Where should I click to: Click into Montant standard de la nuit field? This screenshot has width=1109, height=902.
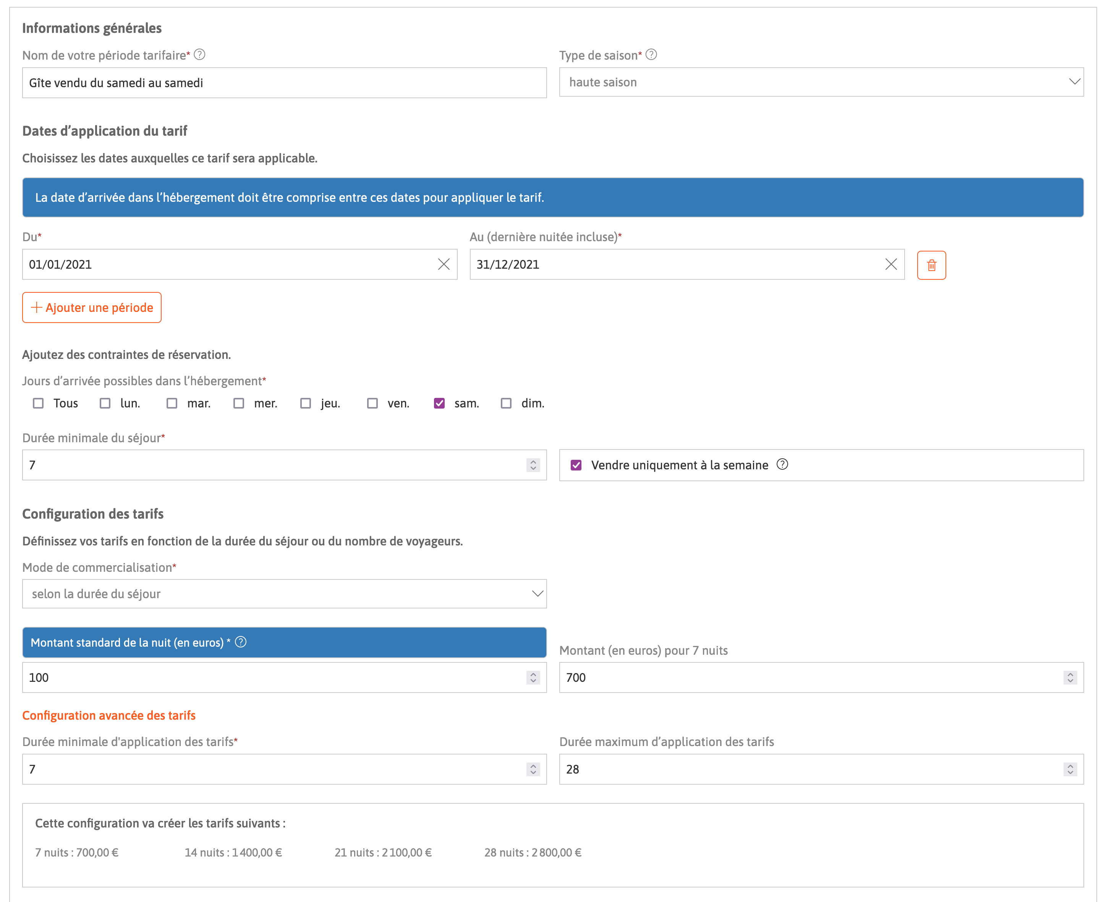[285, 678]
